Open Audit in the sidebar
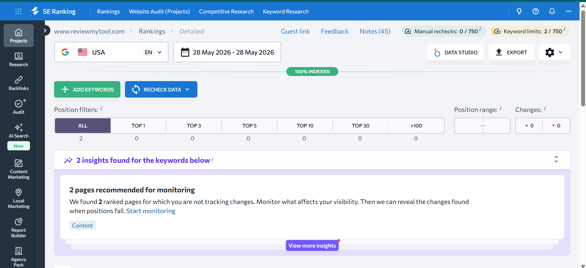The image size is (586, 268). pyautogui.click(x=19, y=107)
